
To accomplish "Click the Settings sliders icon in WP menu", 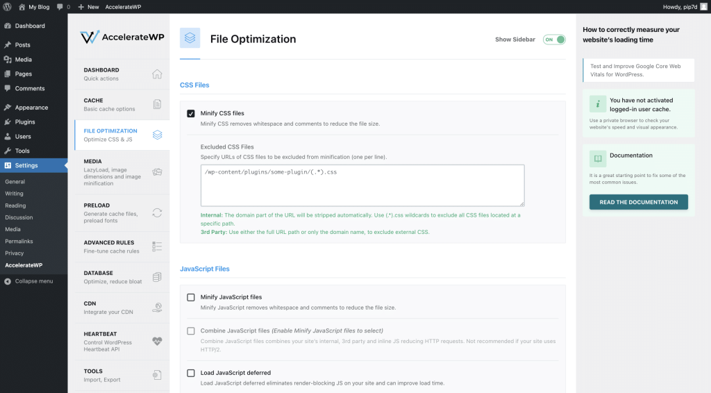I will [8, 165].
